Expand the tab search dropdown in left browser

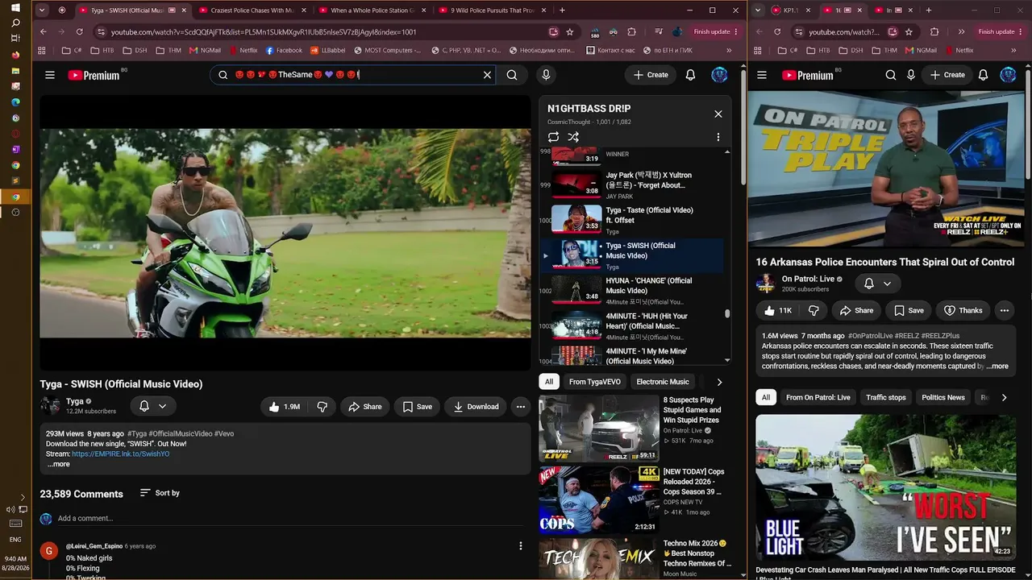(42, 10)
